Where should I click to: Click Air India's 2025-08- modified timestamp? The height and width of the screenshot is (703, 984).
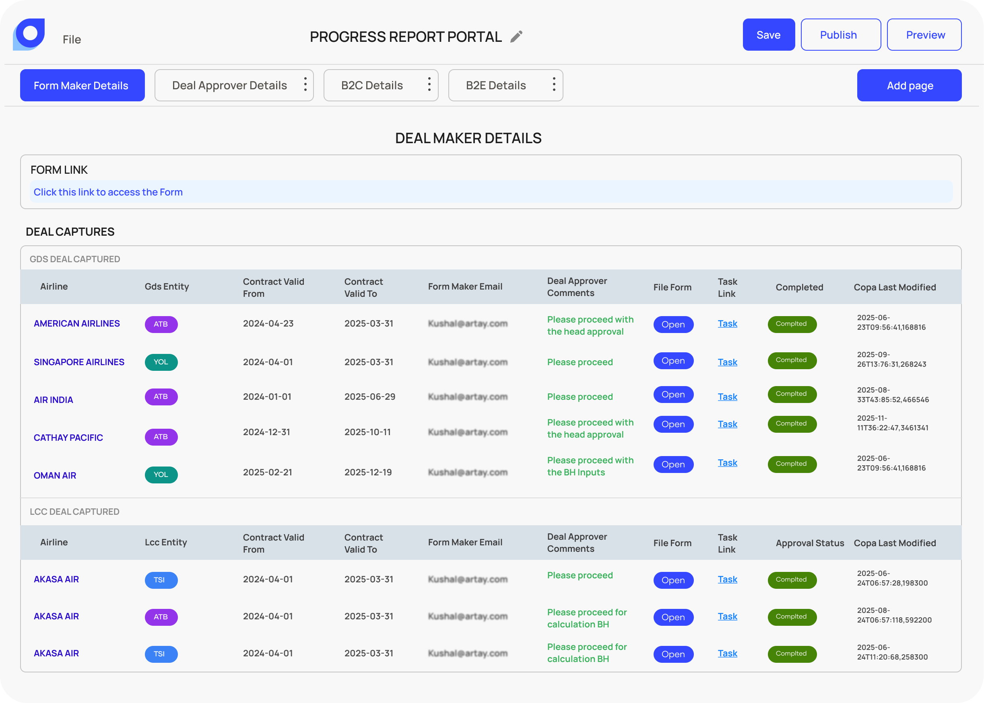click(893, 395)
